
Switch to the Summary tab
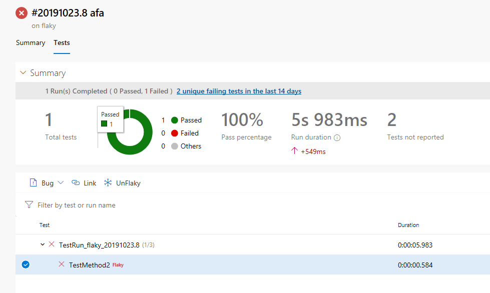pos(31,42)
